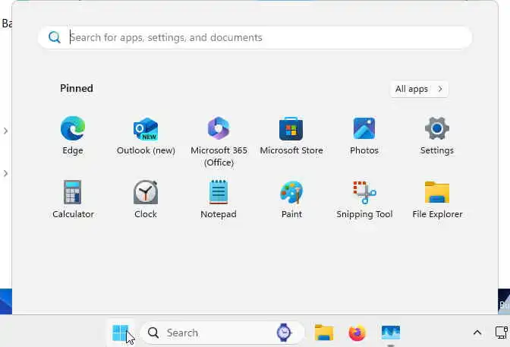Open the Microsoft Store pinned app

tap(291, 136)
